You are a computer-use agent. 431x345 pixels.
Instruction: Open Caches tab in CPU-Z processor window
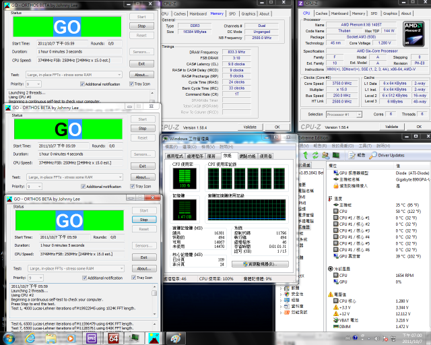[321, 13]
